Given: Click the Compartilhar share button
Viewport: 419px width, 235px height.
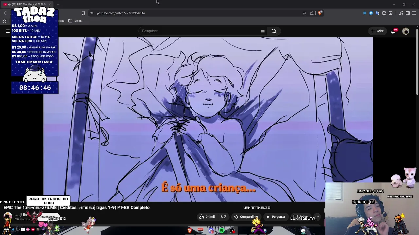Looking at the screenshot, I should coord(246,217).
